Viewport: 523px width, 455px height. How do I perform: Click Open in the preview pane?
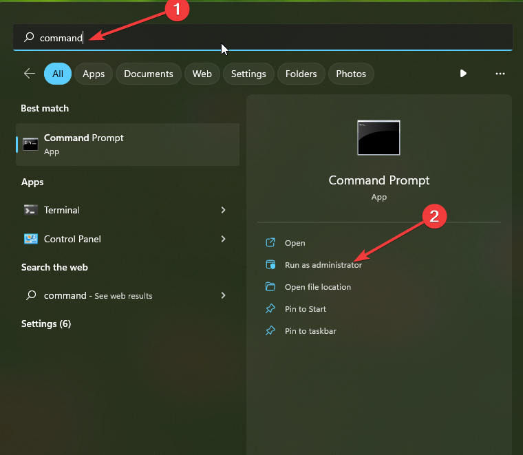[x=295, y=243]
